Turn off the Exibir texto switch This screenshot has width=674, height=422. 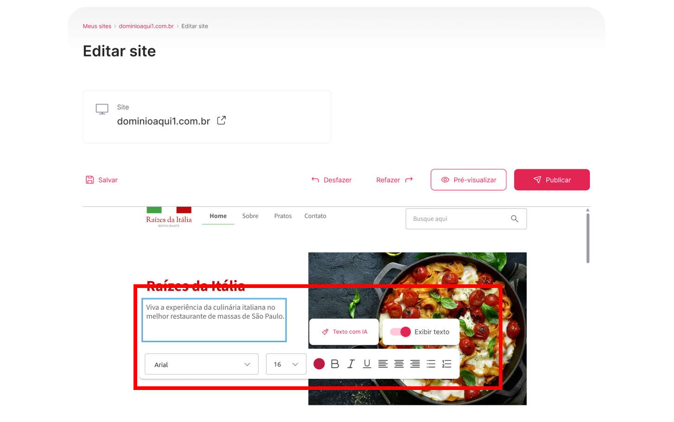pyautogui.click(x=401, y=332)
